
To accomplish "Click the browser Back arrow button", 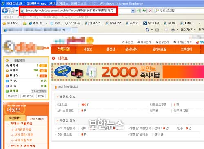I will [5, 11].
